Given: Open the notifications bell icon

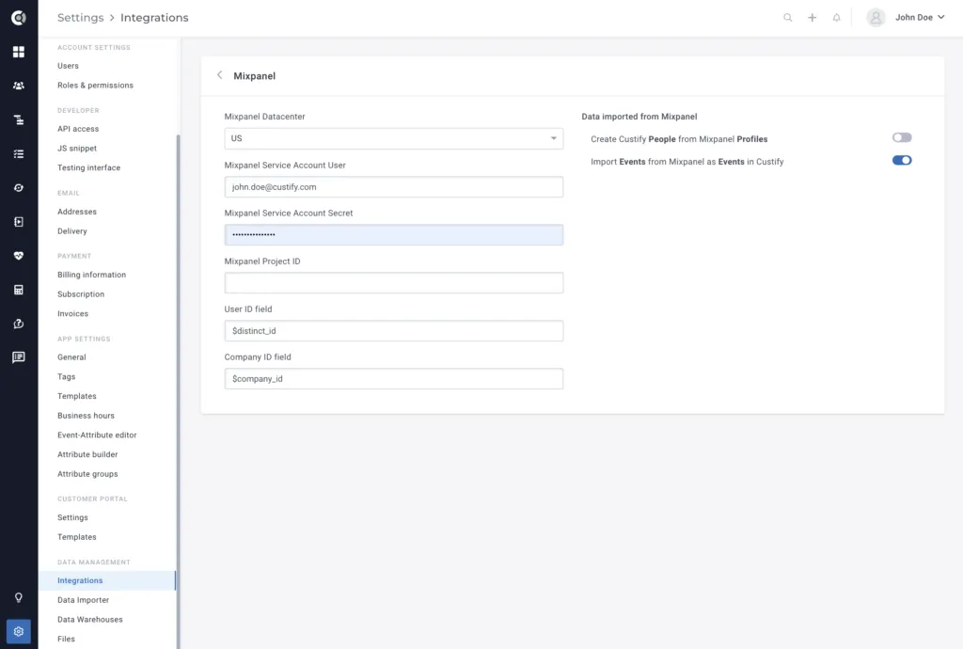Looking at the screenshot, I should (x=836, y=18).
